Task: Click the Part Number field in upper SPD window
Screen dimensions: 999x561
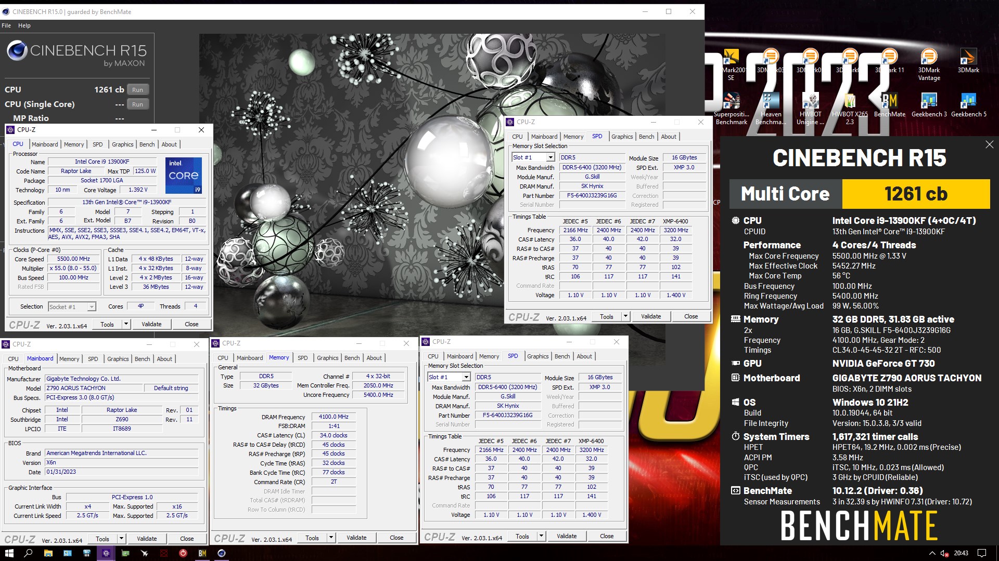Action: point(592,196)
